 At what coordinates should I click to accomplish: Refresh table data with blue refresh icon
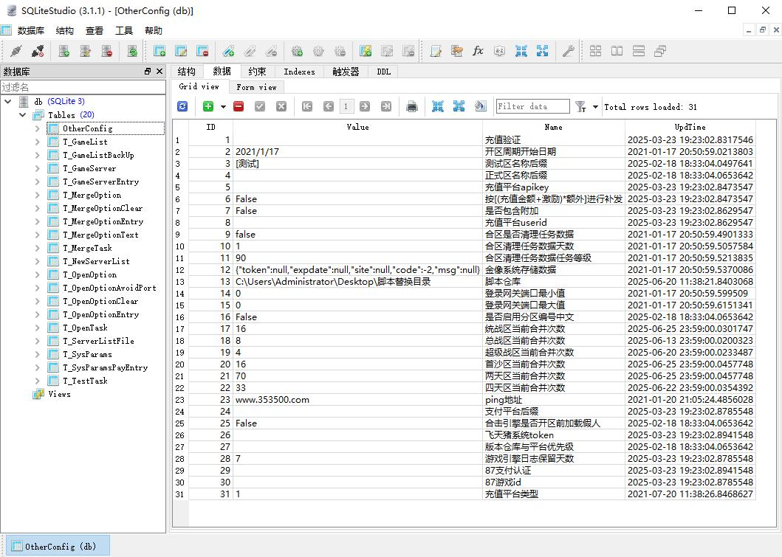tap(182, 106)
